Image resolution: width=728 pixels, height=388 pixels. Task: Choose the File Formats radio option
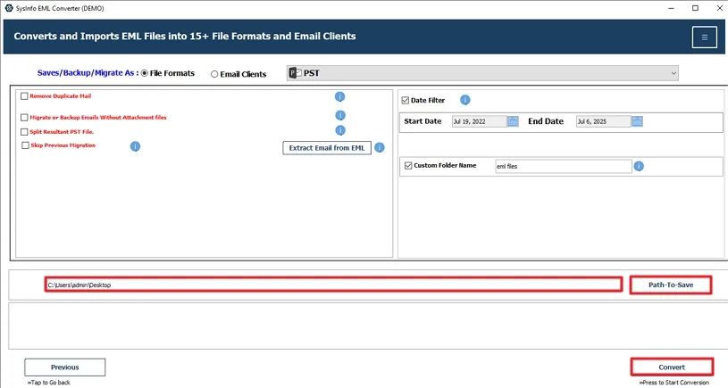(x=145, y=73)
